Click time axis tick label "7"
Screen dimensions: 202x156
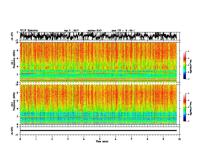tap(132, 139)
